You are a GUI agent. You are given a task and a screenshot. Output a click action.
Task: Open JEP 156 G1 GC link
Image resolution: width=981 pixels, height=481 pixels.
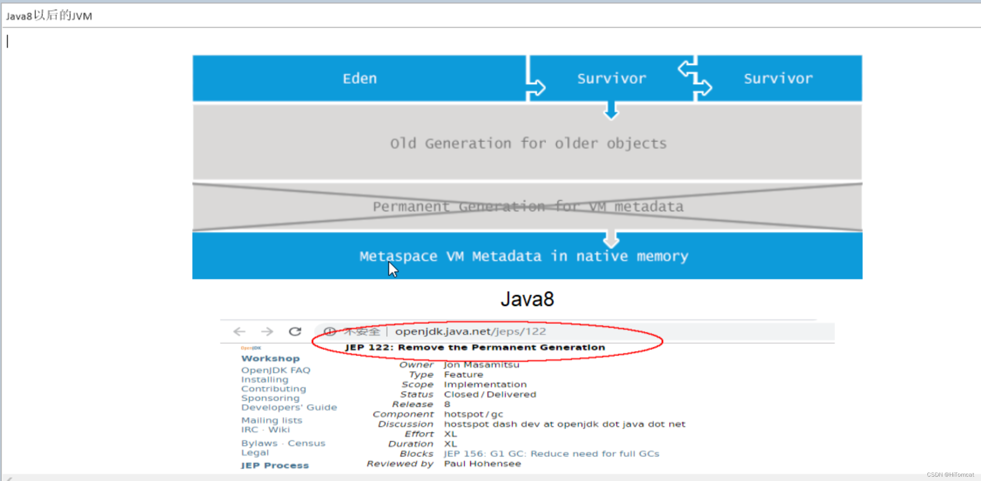coord(551,454)
